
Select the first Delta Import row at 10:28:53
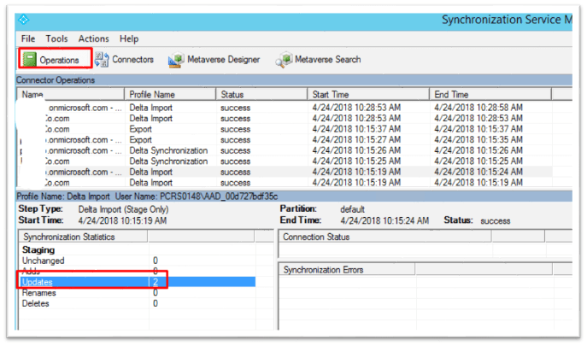171,107
